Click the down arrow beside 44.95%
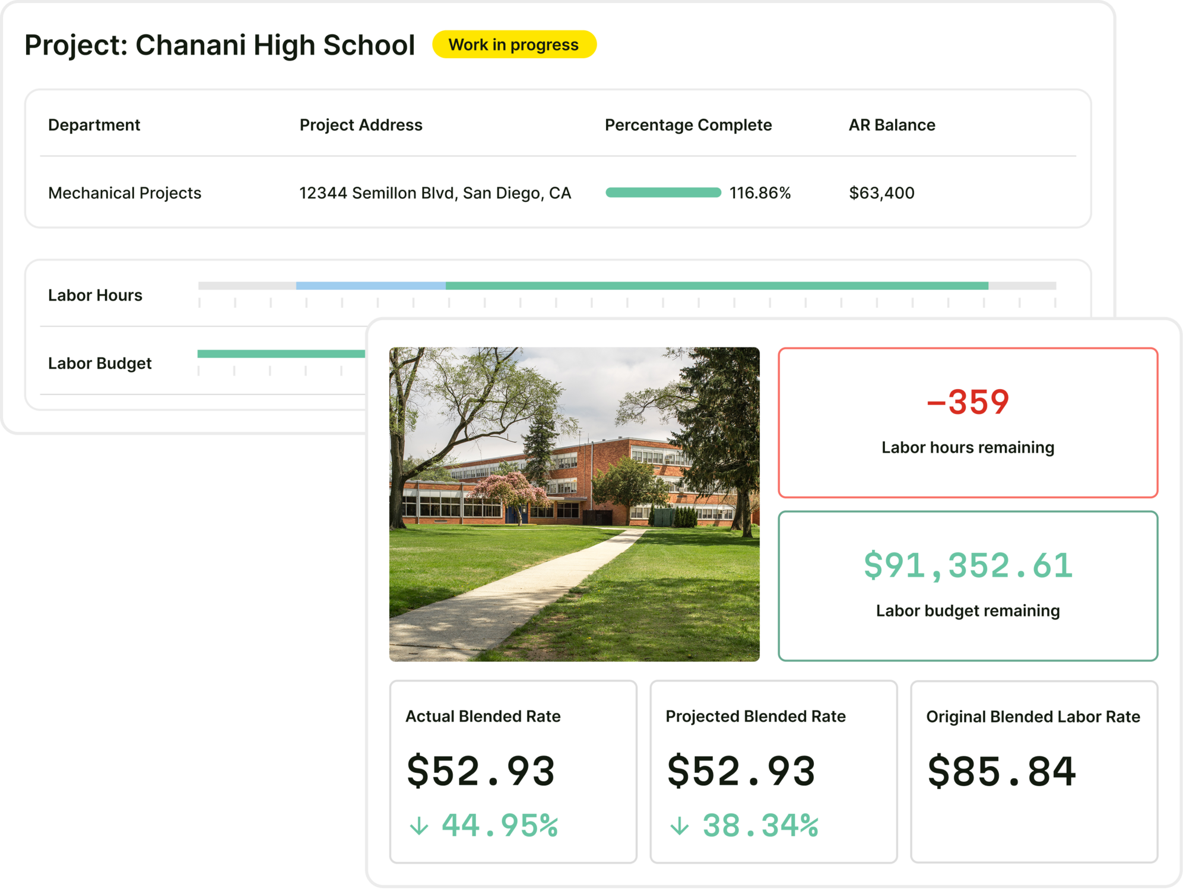The image size is (1183, 891). tap(419, 826)
